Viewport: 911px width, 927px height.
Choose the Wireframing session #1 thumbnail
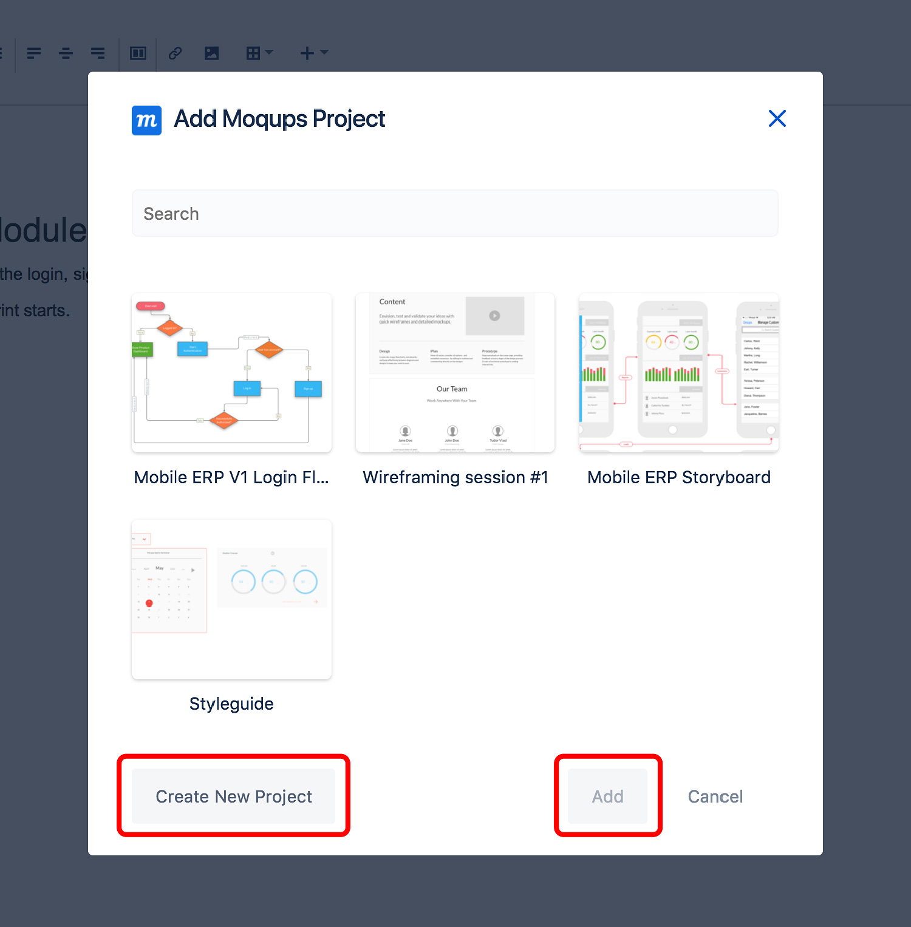click(455, 373)
